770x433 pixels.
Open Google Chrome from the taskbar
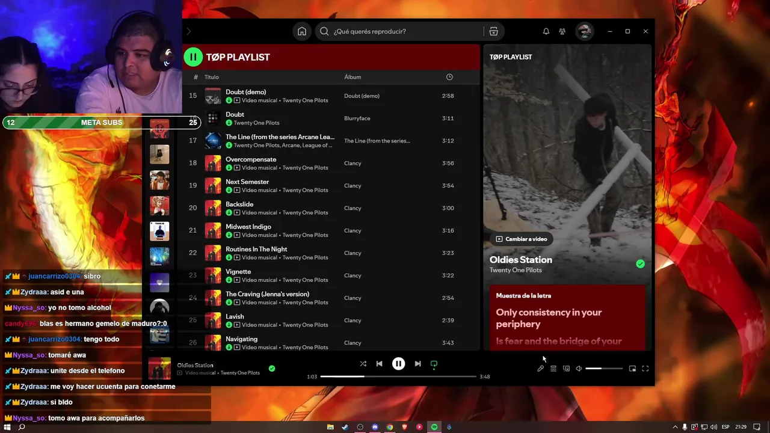click(390, 427)
